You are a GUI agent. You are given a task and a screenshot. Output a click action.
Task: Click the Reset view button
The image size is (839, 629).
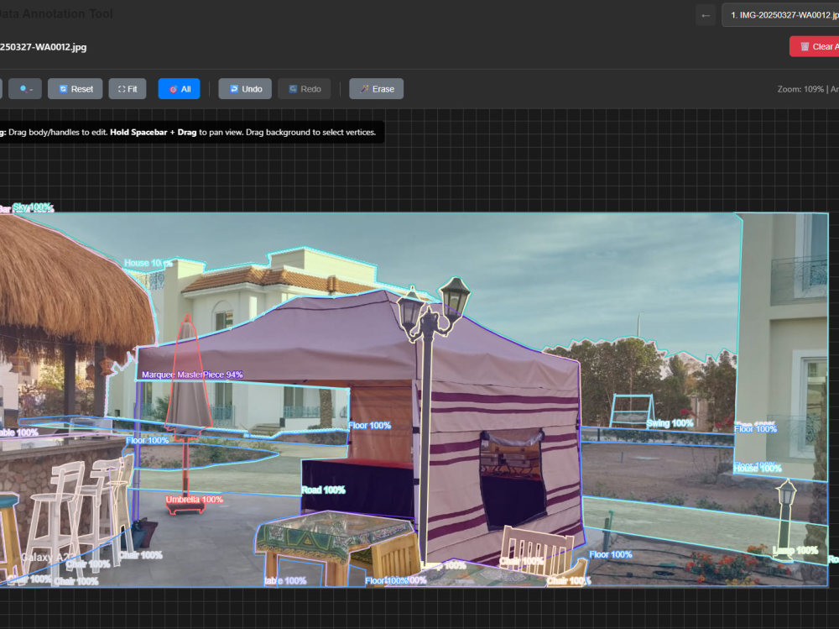coord(75,89)
